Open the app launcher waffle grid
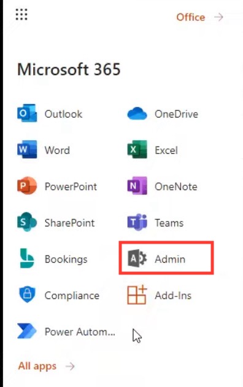 point(21,14)
